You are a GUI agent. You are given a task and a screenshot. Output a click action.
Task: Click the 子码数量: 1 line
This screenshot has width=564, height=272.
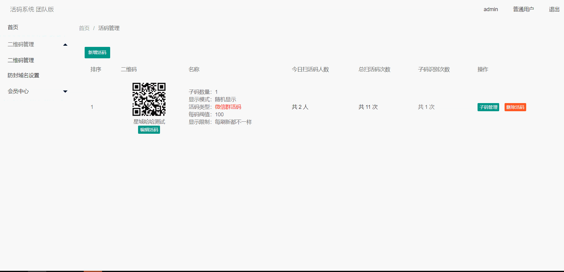point(203,92)
